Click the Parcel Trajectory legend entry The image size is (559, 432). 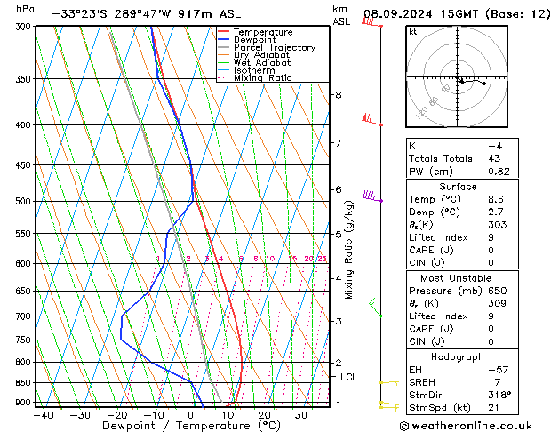[x=267, y=47]
